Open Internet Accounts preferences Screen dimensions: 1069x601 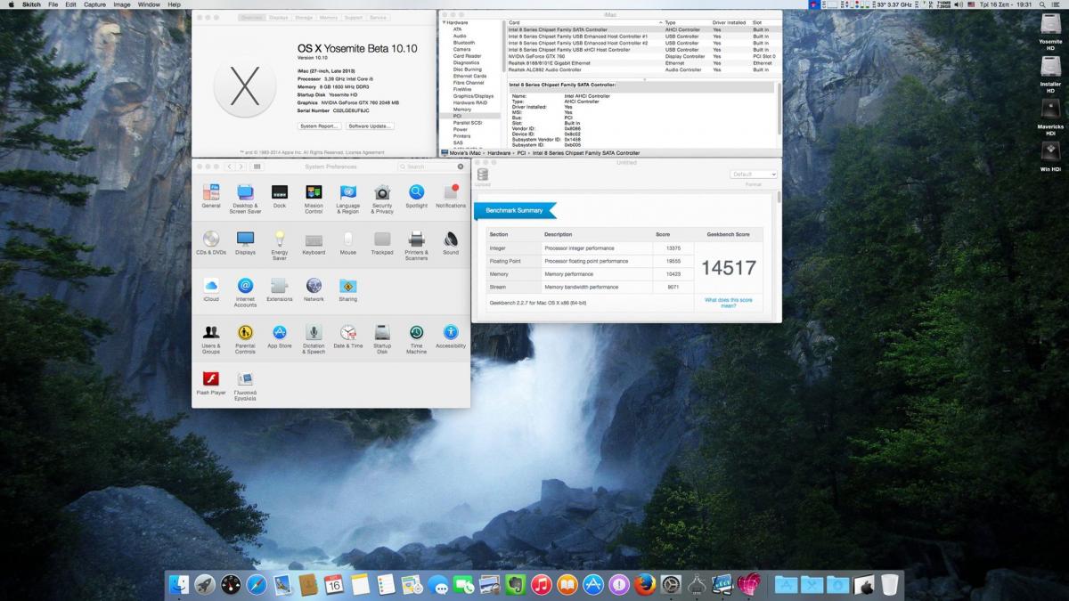point(245,291)
